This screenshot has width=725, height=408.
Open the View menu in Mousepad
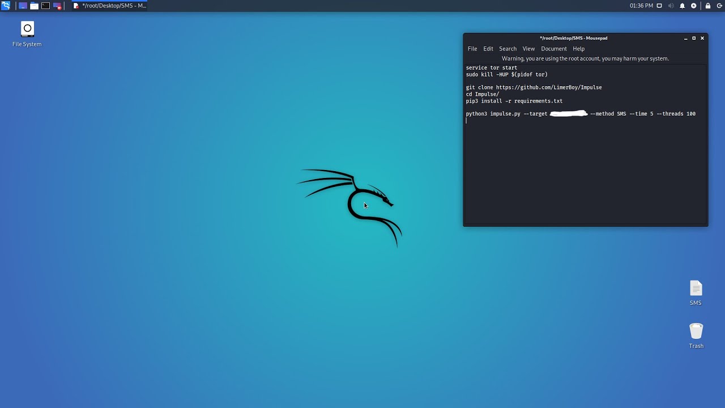pyautogui.click(x=528, y=49)
